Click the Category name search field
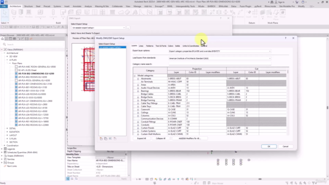The width and height of the screenshot is (329, 185). click(x=220, y=64)
